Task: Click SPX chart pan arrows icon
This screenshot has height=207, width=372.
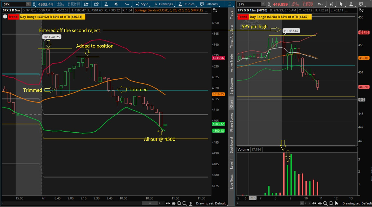Action: (x=168, y=203)
